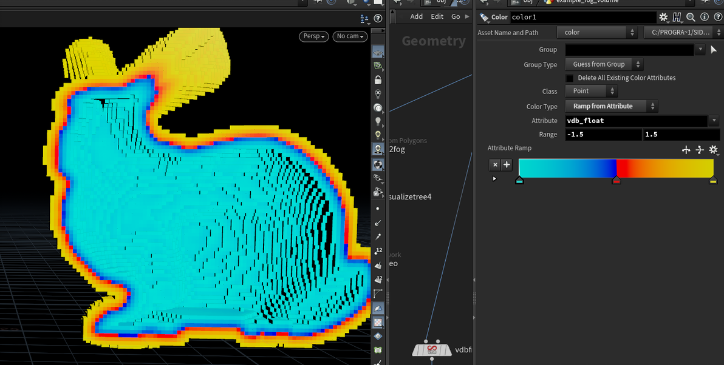Open the Edit menu in network editor

pyautogui.click(x=437, y=16)
